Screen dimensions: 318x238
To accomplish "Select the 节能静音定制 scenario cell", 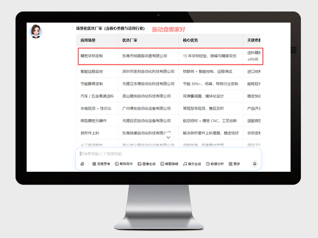I will (x=92, y=84).
